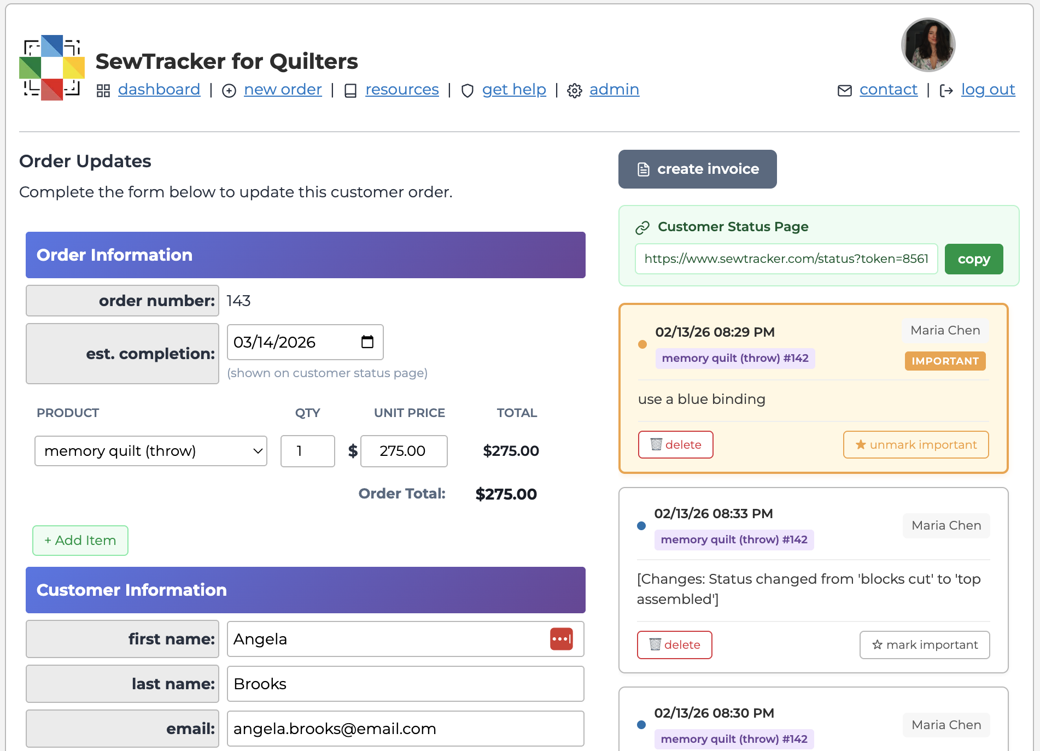This screenshot has height=751, width=1040.
Task: Click the get help shield icon
Action: tap(468, 91)
